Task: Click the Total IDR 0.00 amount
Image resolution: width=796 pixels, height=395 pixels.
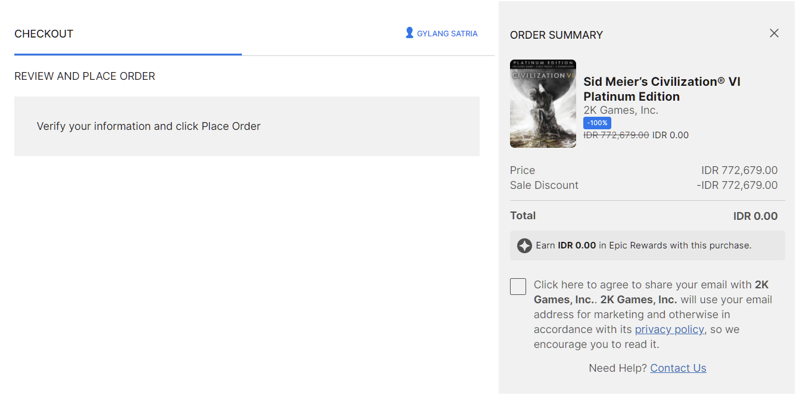Action: [755, 216]
